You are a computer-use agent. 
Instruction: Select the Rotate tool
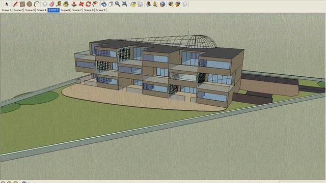tap(88, 4)
